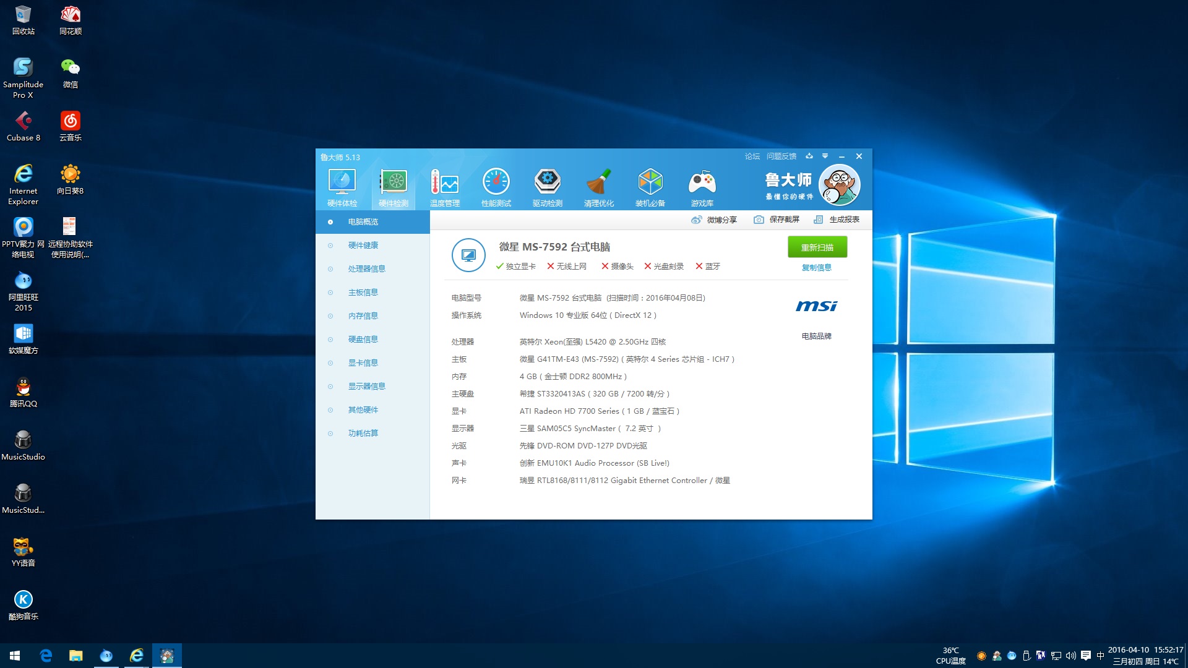Select 显示器信息 in the sidebar
The image size is (1188, 668).
click(x=372, y=387)
